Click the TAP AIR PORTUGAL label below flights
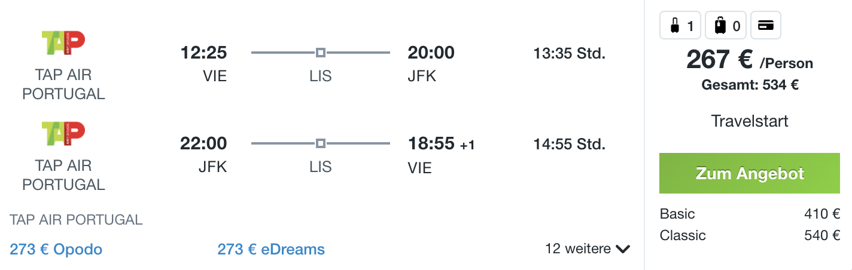Image resolution: width=852 pixels, height=270 pixels. tap(77, 220)
